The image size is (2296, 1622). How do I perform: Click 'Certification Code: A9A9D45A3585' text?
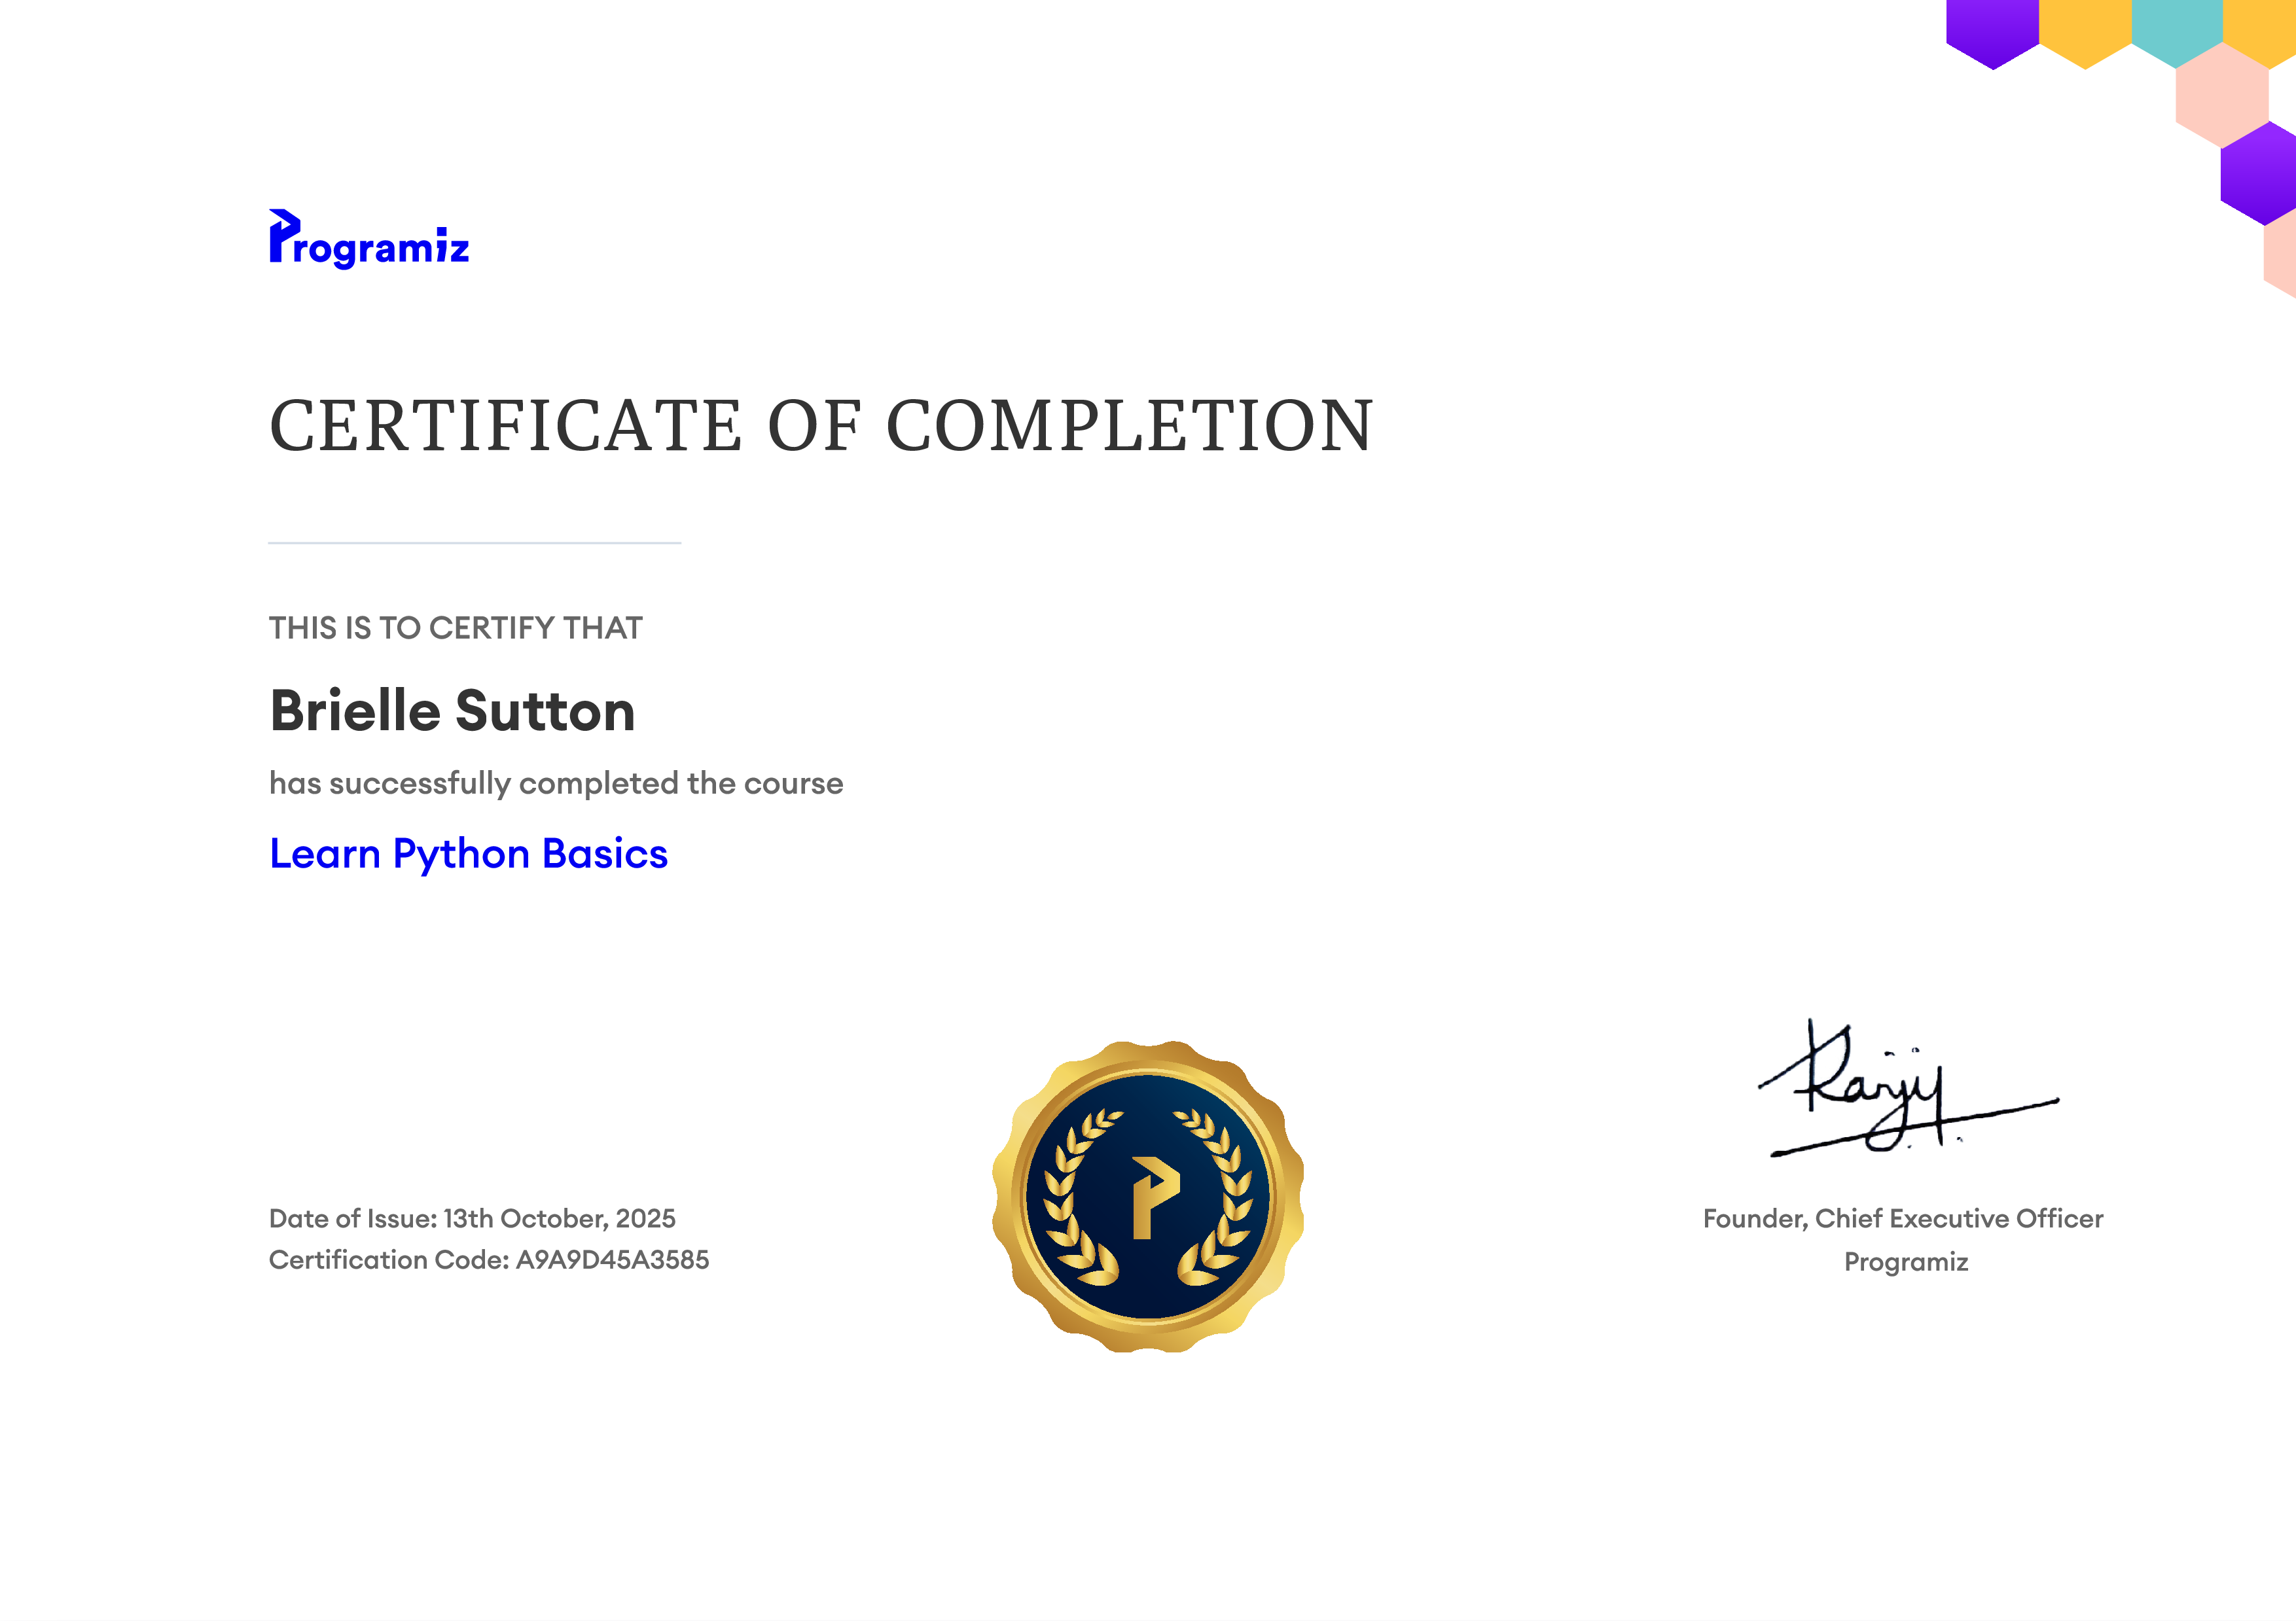[x=489, y=1260]
